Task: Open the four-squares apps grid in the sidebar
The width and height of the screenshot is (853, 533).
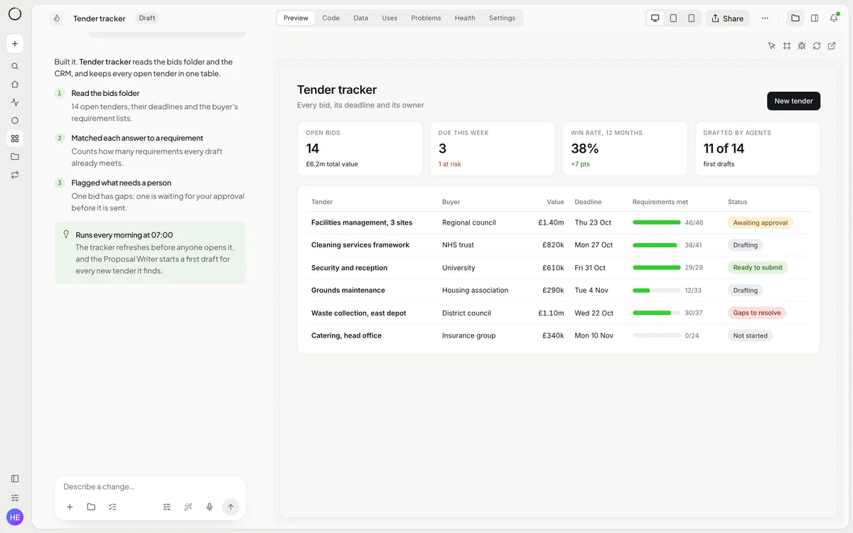Action: pos(15,139)
